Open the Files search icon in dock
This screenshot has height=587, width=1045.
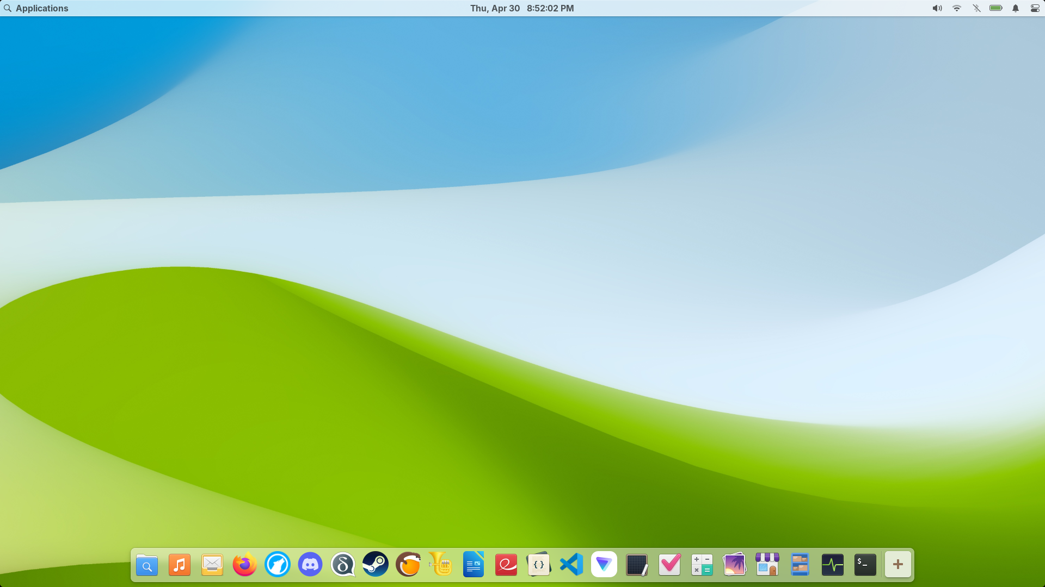coord(147,565)
